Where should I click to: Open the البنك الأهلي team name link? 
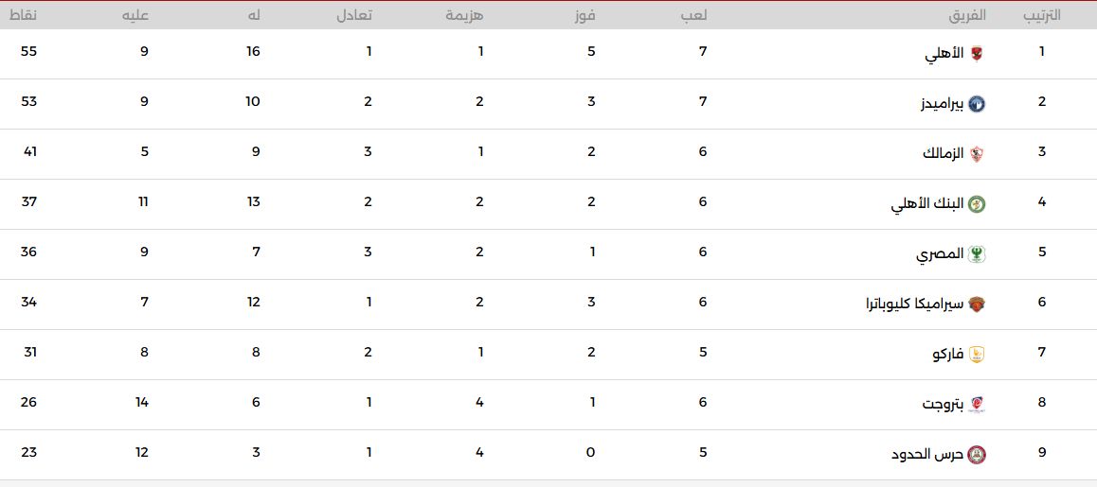click(x=927, y=204)
